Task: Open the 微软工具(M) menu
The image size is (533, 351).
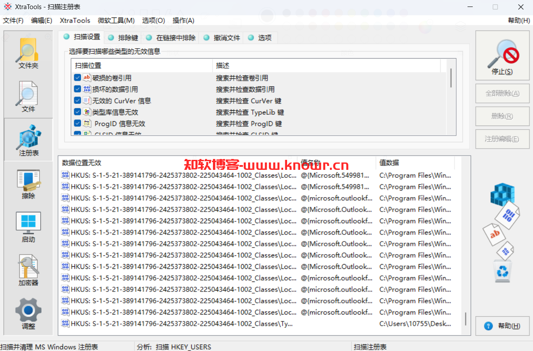Action: point(116,20)
